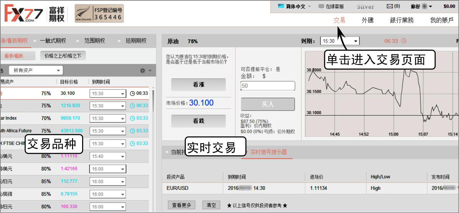Image resolution: width=459 pixels, height=213 pixels.
Task: Click the blue clock icon in the 1216.820 row
Action: (x=132, y=106)
